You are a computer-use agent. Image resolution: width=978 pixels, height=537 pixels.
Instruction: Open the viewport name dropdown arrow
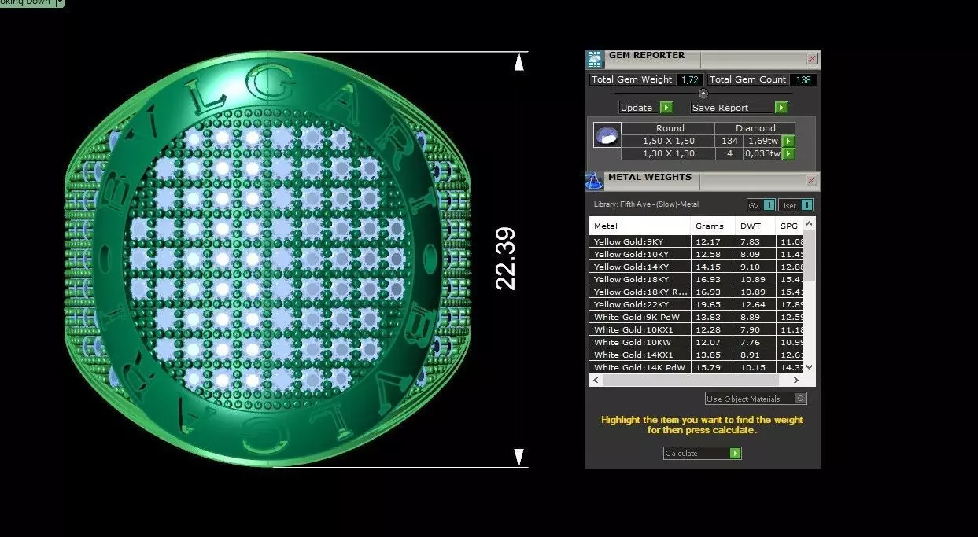point(60,3)
